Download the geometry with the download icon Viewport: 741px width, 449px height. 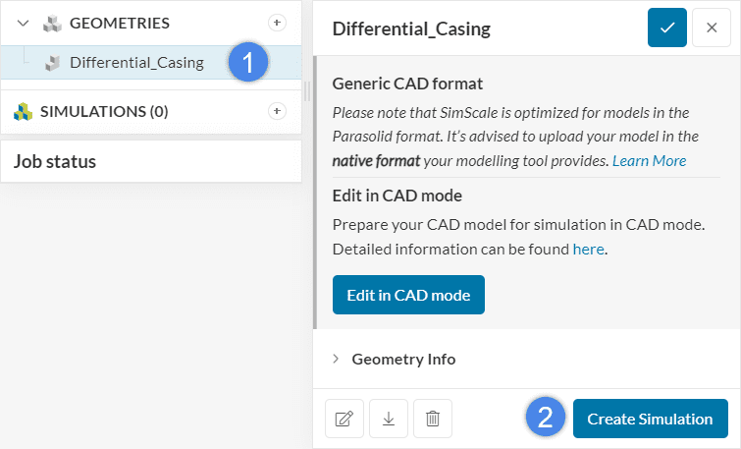click(389, 419)
